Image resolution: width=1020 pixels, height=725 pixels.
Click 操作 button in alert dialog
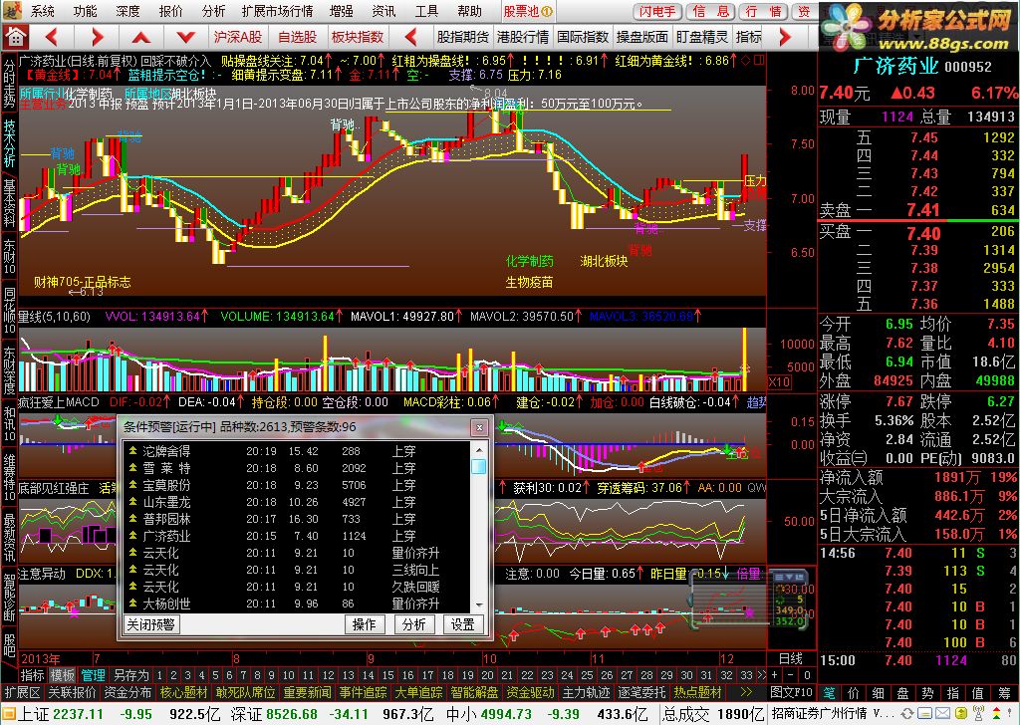364,624
